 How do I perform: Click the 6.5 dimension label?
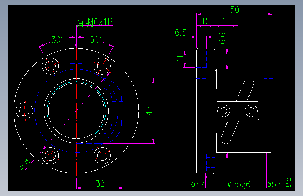(x=181, y=32)
